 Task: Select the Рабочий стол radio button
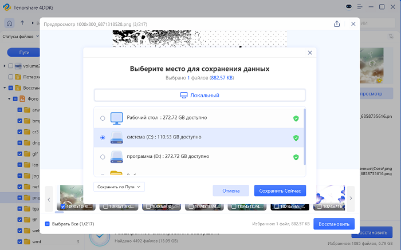point(103,118)
